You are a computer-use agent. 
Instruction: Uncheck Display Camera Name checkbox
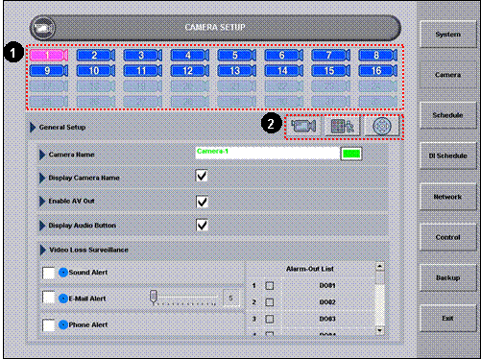click(x=202, y=176)
